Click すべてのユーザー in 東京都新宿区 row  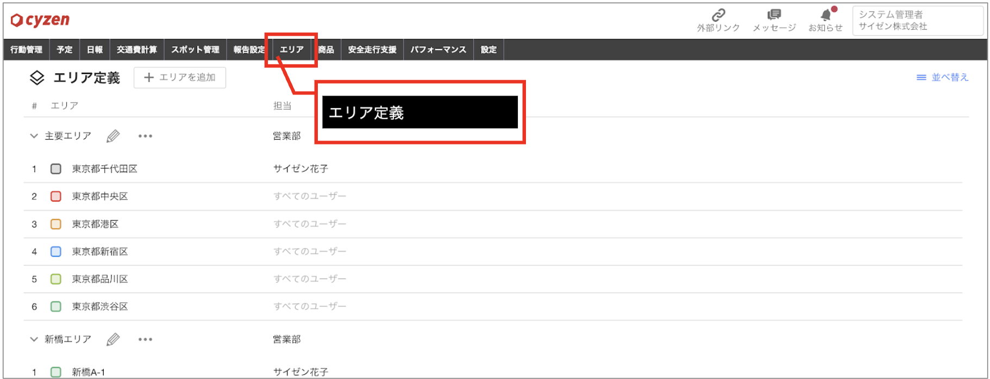tap(310, 251)
